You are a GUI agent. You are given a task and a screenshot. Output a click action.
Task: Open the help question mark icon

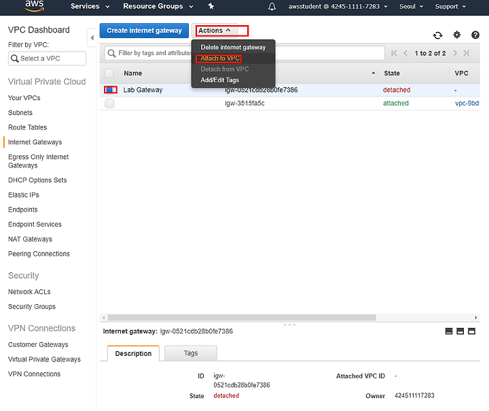(475, 35)
